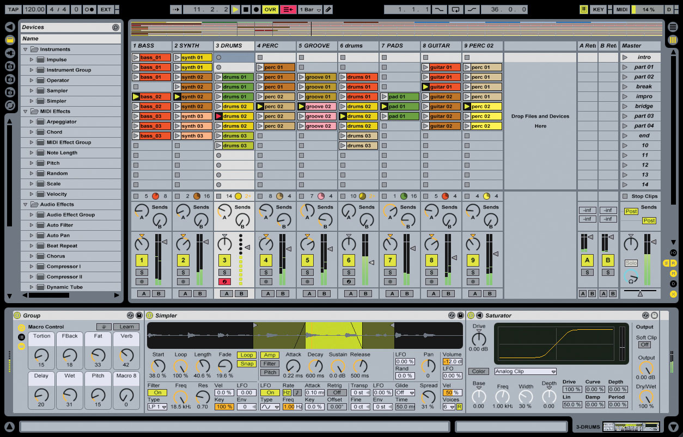Screen dimensions: 683x437
Task: Turn off the Simpler Filter On switch
Action: [x=157, y=392]
